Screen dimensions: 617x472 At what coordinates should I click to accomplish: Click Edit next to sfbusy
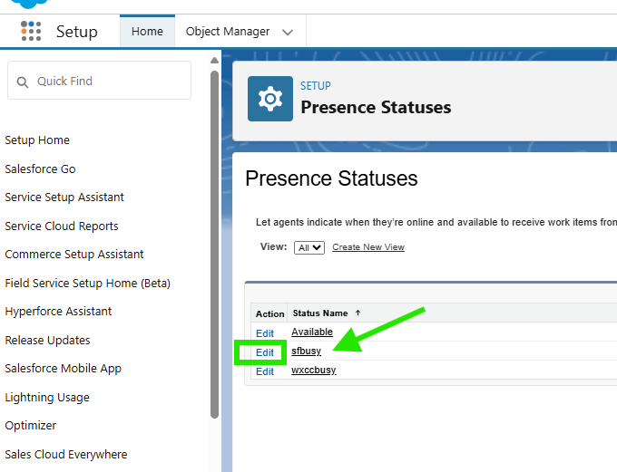click(x=264, y=352)
